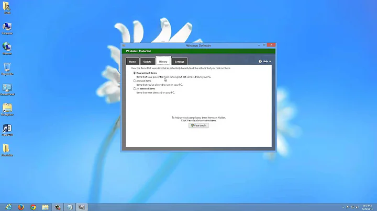Open the Network desktop icon

pyautogui.click(x=7, y=49)
